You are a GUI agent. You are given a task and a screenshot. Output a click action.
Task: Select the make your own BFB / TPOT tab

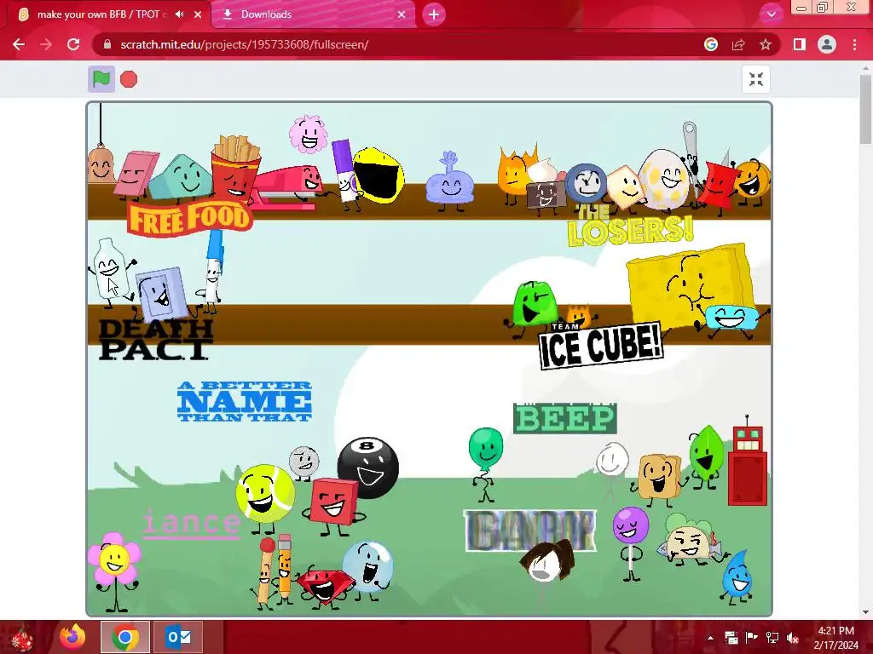pyautogui.click(x=106, y=14)
